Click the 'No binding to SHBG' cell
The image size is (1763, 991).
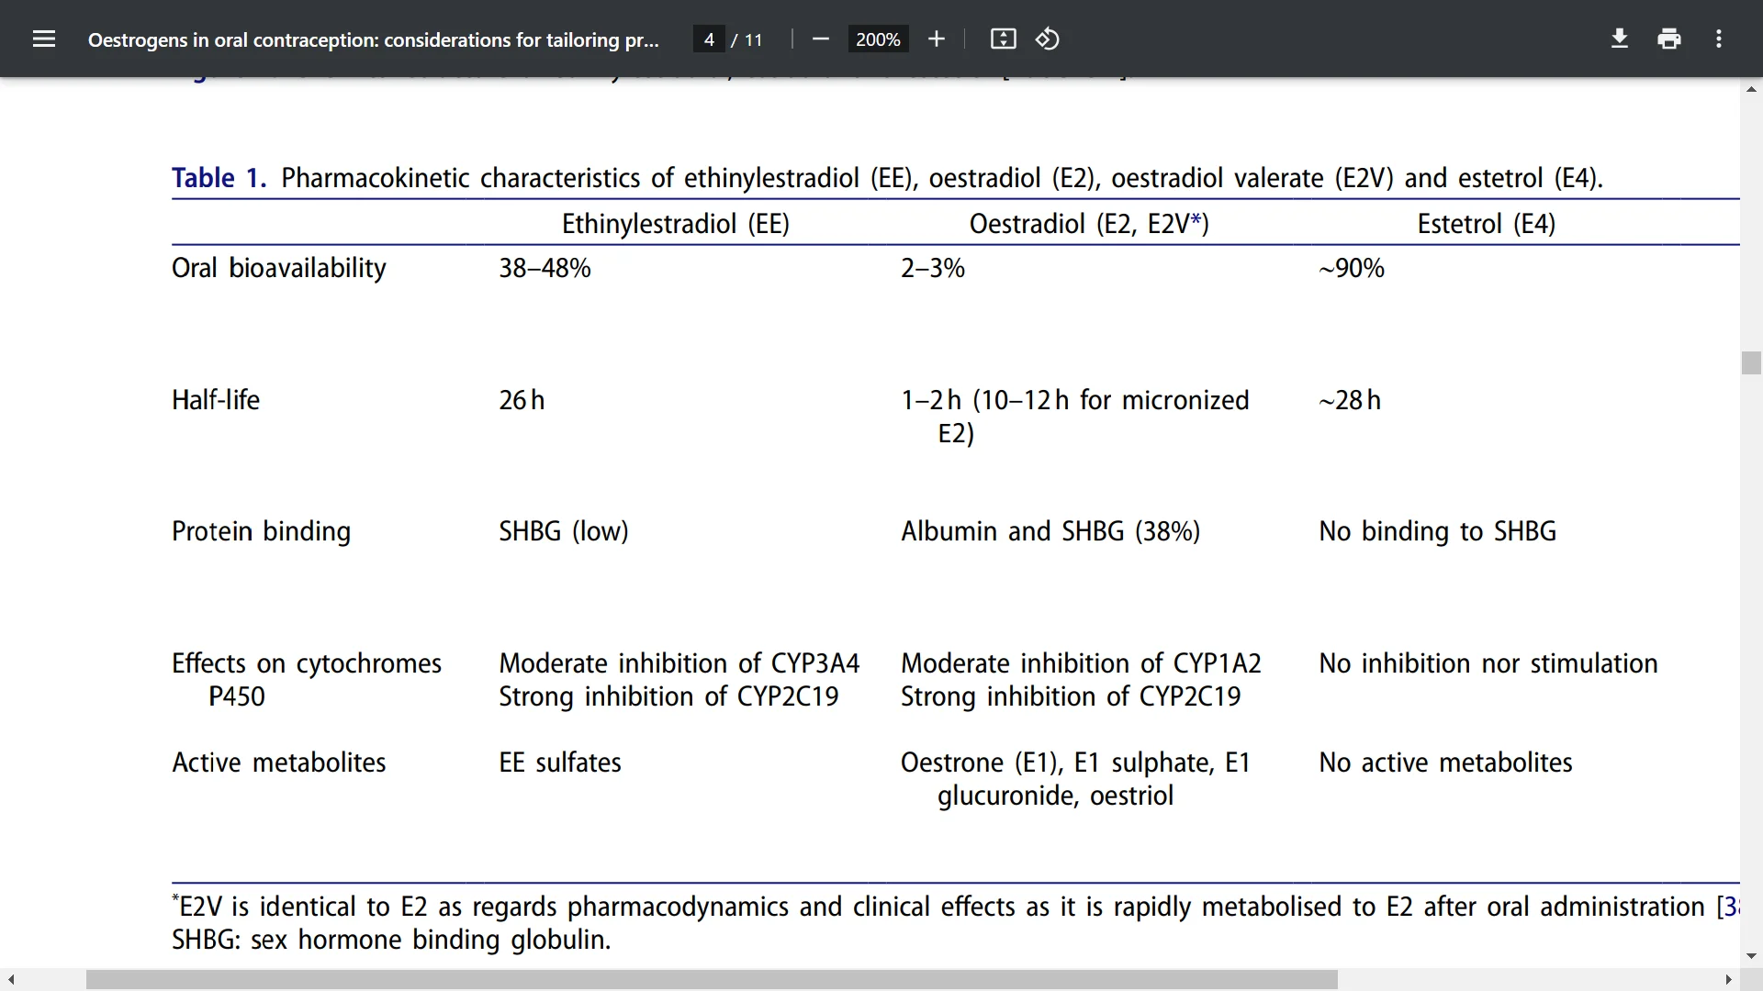[x=1438, y=531]
